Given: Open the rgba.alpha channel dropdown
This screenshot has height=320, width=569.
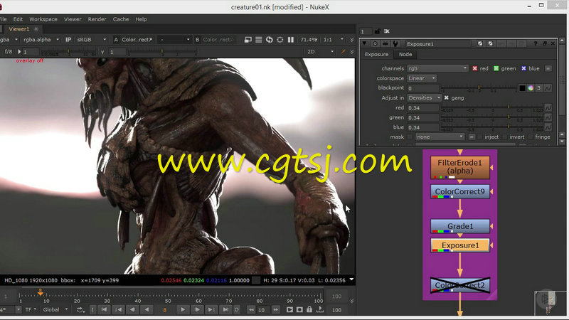Looking at the screenshot, I should pos(41,40).
